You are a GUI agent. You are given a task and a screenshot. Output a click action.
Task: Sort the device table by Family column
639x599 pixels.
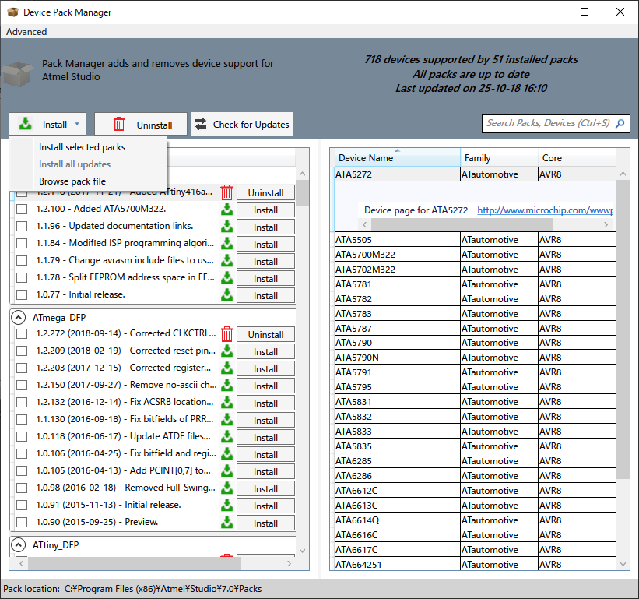(499, 157)
